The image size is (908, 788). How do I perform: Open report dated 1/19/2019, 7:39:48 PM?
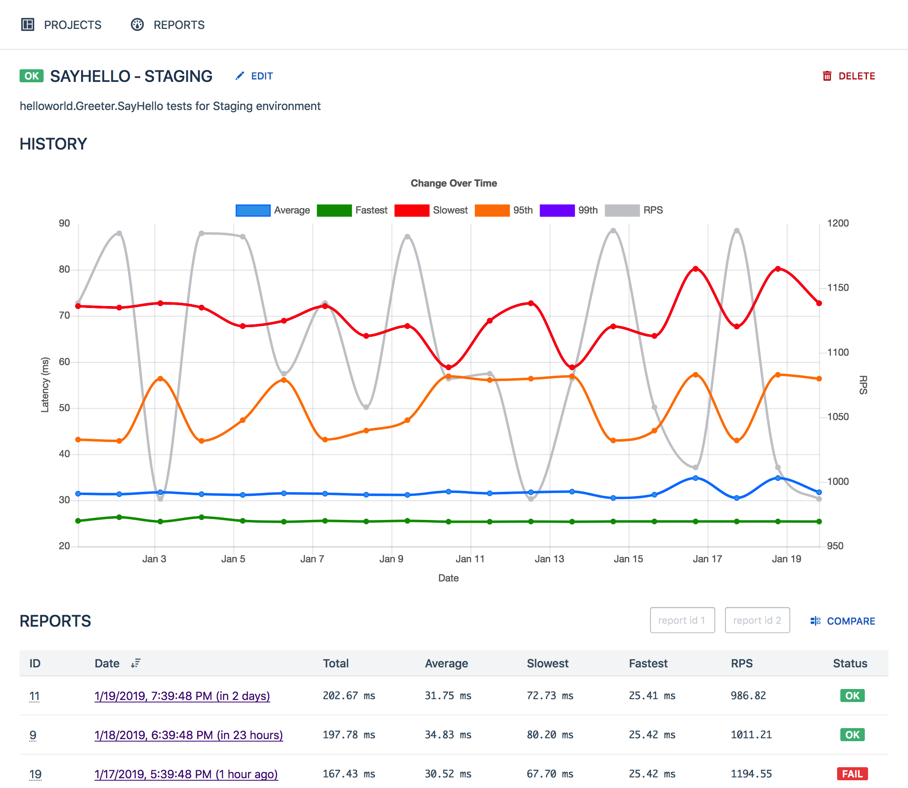[182, 696]
